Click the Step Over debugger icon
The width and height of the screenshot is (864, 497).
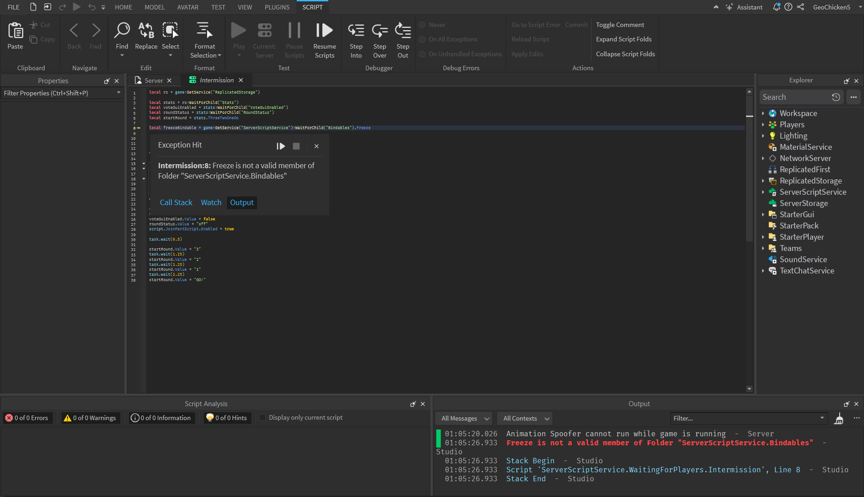(x=380, y=31)
